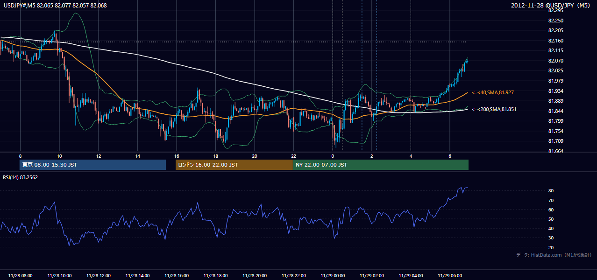This screenshot has width=597, height=280.
Task: Click price axis label 82.250
Action: coord(555,21)
